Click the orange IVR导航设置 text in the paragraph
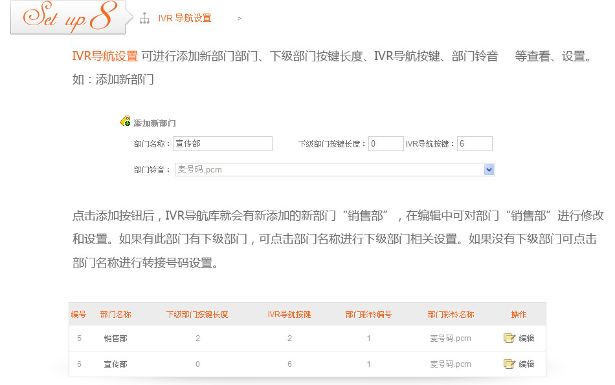The width and height of the screenshot is (615, 385). pyautogui.click(x=105, y=56)
